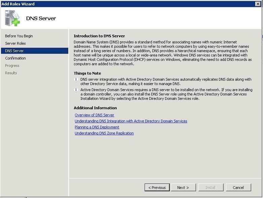263x198 pixels.
Task: Open Understanding DNS Zone Replication link
Action: [104, 133]
